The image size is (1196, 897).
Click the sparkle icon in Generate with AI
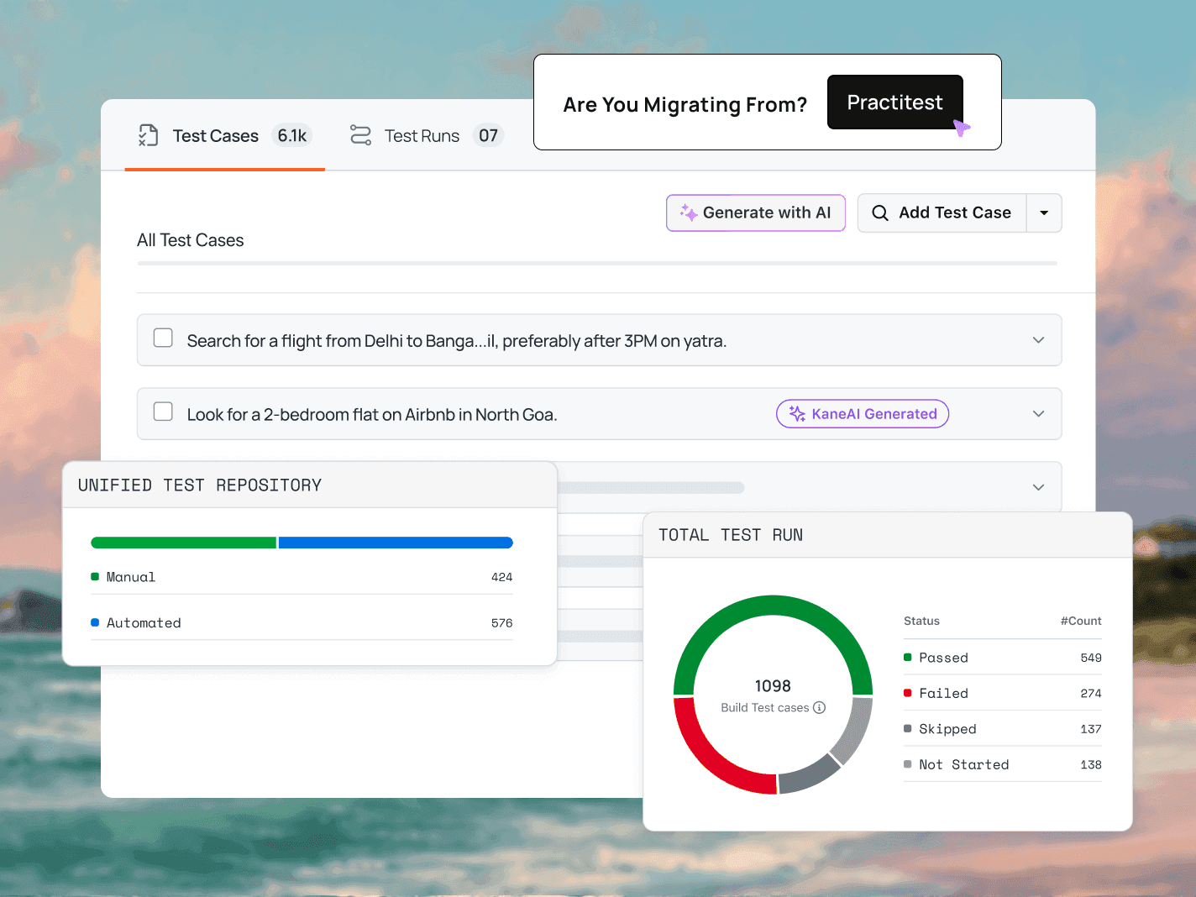pos(689,212)
